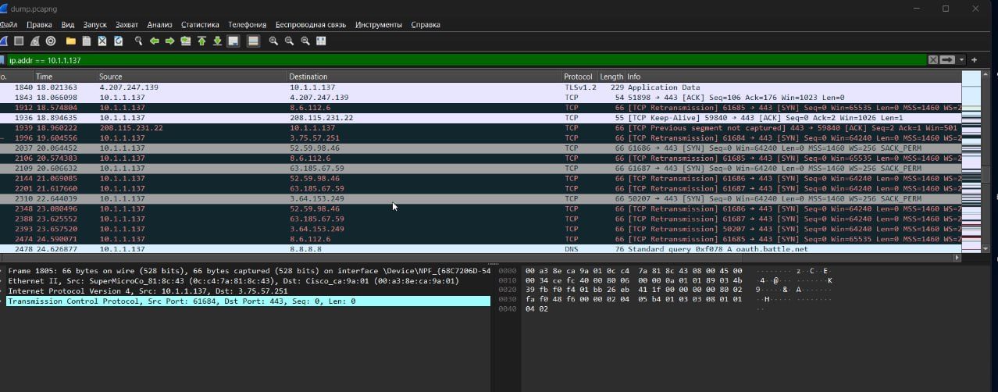Image resolution: width=998 pixels, height=392 pixels.
Task: Restart the current capture
Action: [x=34, y=41]
